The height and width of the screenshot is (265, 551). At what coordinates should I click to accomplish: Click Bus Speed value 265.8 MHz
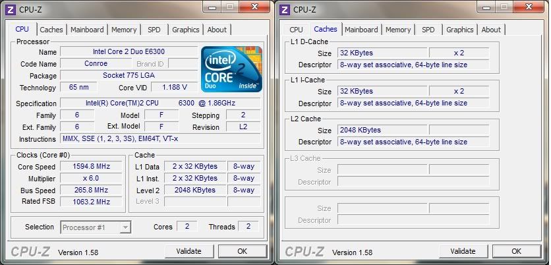pos(91,190)
